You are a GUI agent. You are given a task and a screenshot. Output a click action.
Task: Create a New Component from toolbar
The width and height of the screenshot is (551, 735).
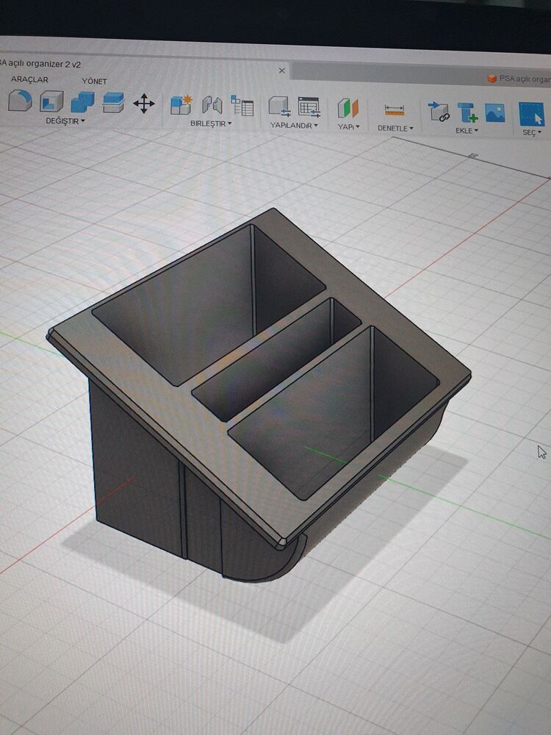point(181,105)
